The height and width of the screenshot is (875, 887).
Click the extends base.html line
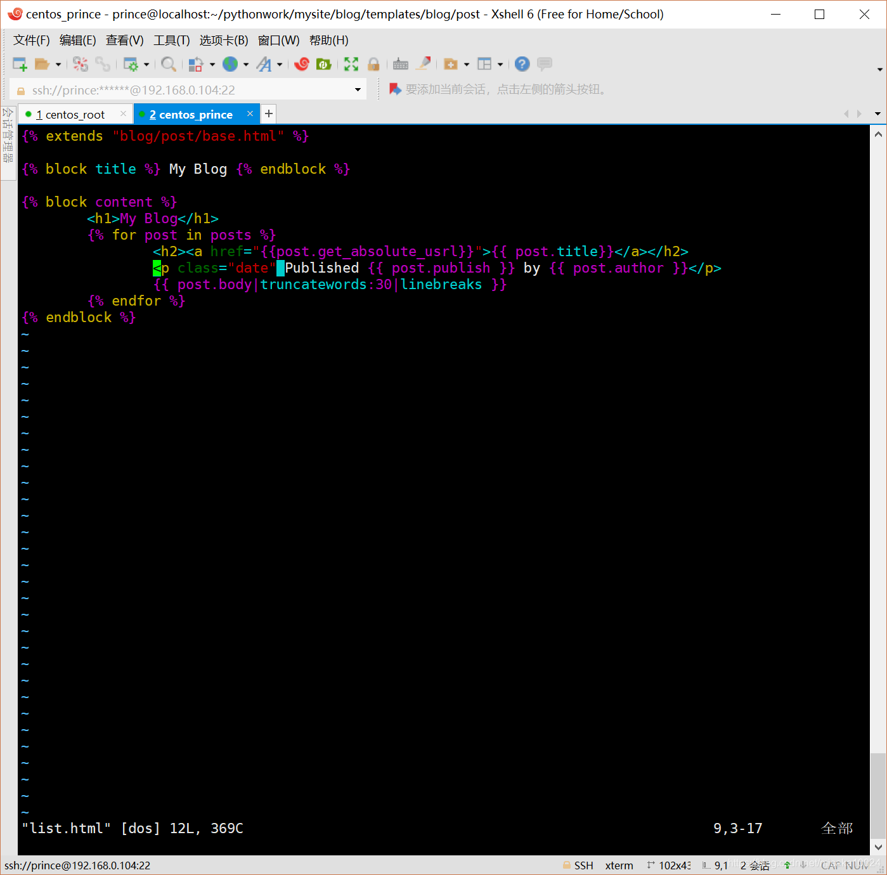tap(165, 136)
